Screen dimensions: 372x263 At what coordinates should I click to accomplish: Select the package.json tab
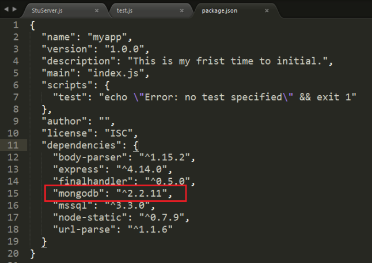click(x=219, y=11)
